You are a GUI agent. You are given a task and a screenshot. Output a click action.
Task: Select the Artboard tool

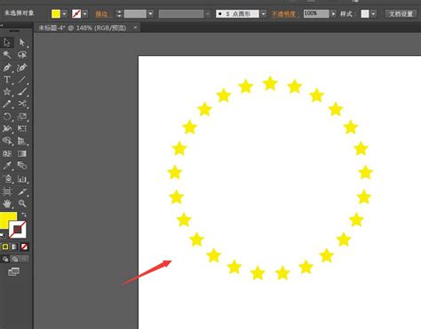[7, 192]
